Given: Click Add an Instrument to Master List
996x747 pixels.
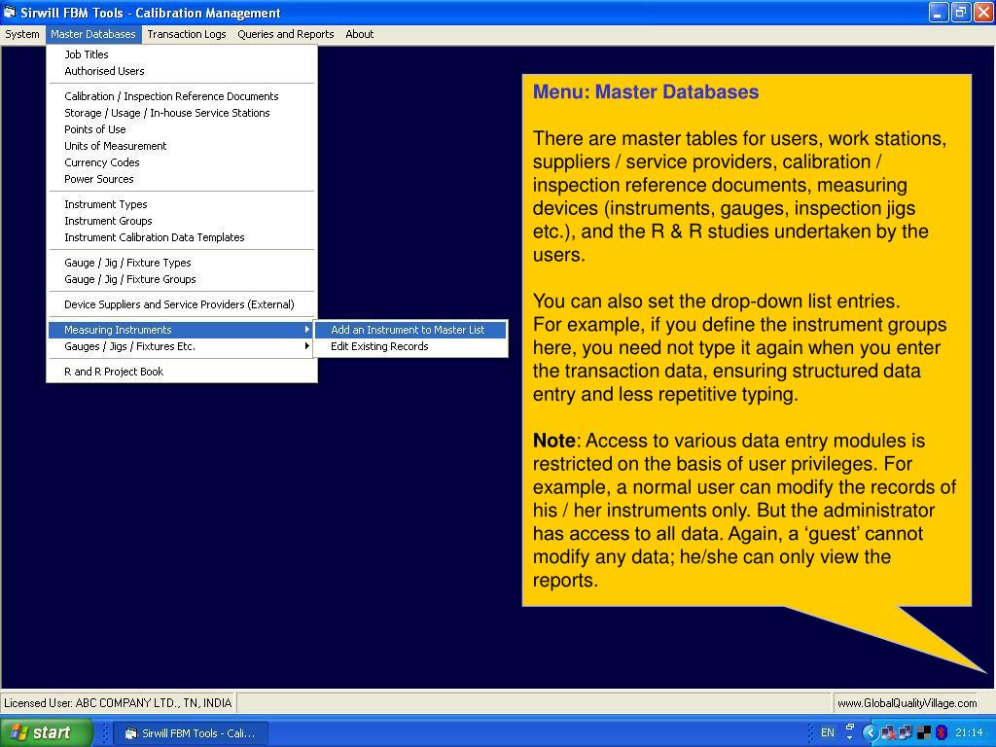Looking at the screenshot, I should (411, 331).
